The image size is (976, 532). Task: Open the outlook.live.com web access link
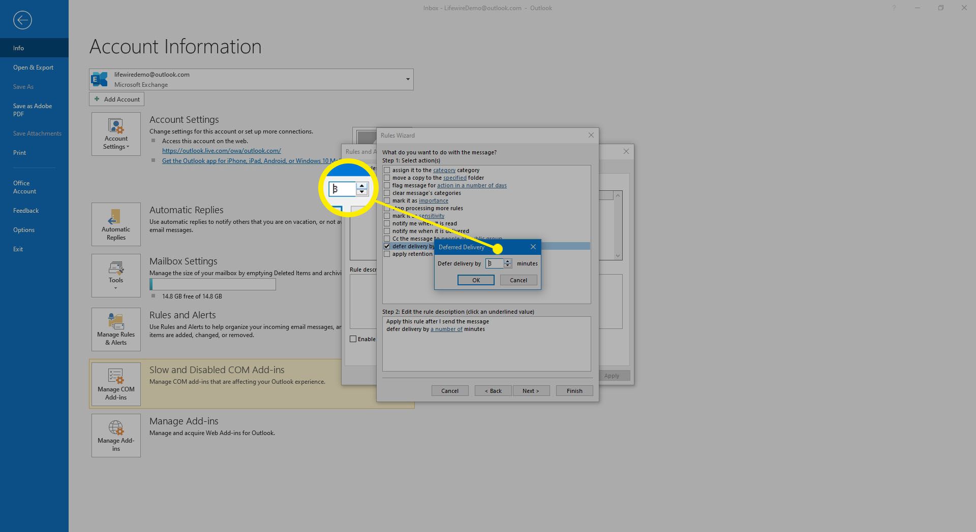[x=222, y=151]
